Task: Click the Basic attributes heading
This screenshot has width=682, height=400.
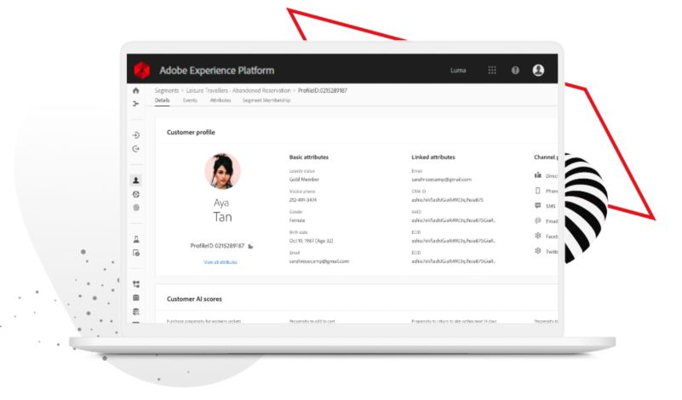Action: click(x=309, y=157)
